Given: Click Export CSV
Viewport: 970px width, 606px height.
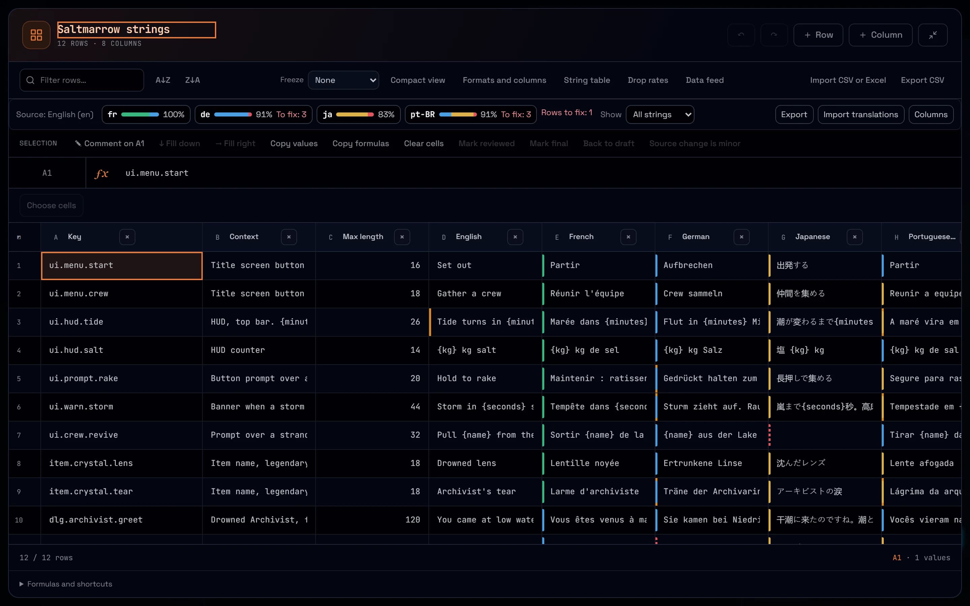Looking at the screenshot, I should point(922,80).
